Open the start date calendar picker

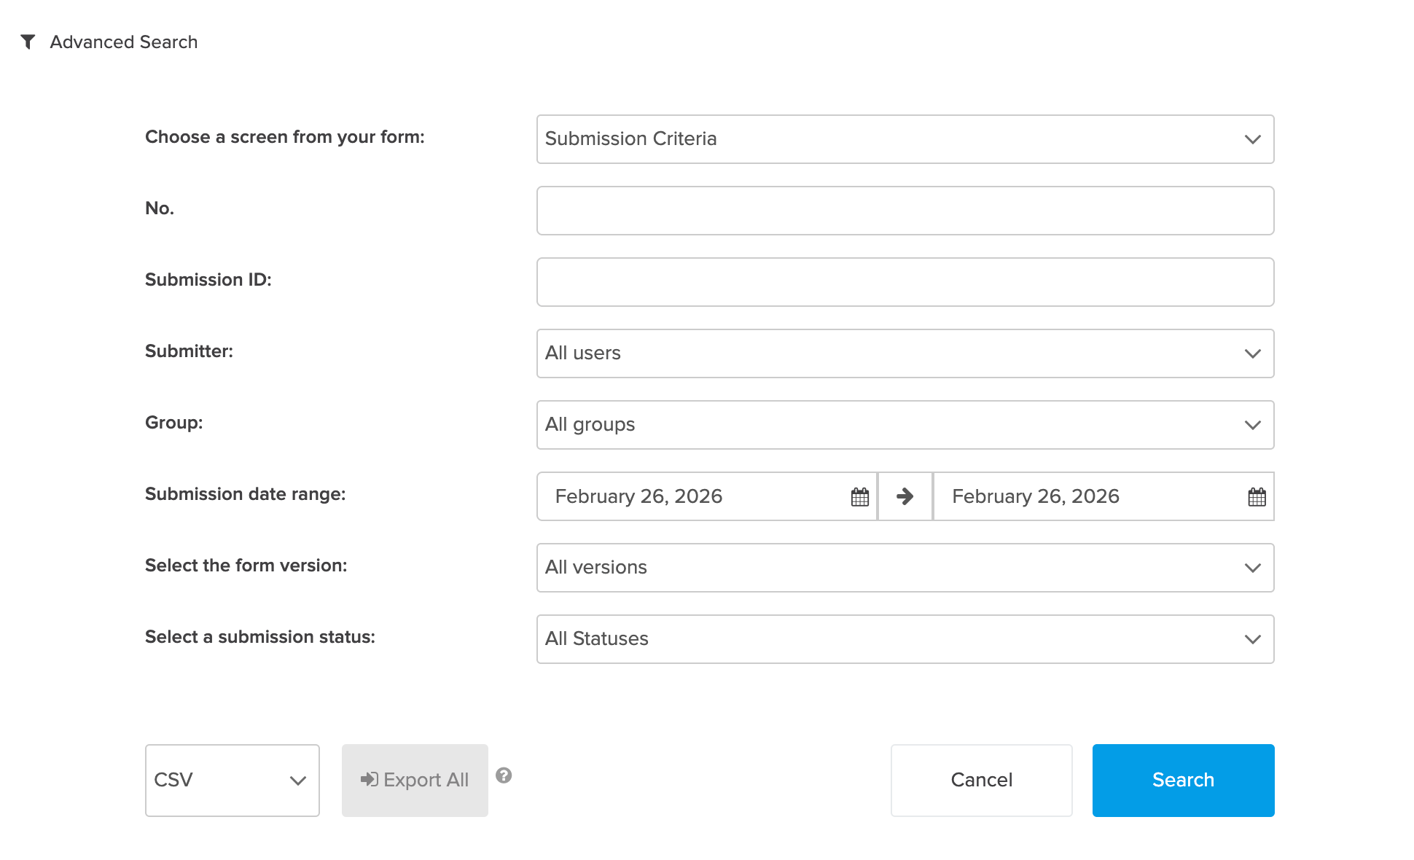point(860,496)
